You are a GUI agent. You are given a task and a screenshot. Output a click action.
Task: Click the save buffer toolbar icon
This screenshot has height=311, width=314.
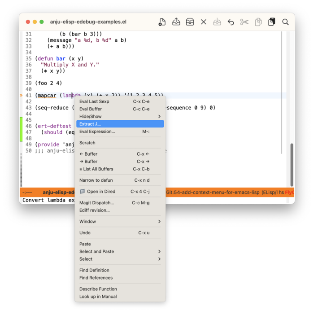tap(217, 22)
